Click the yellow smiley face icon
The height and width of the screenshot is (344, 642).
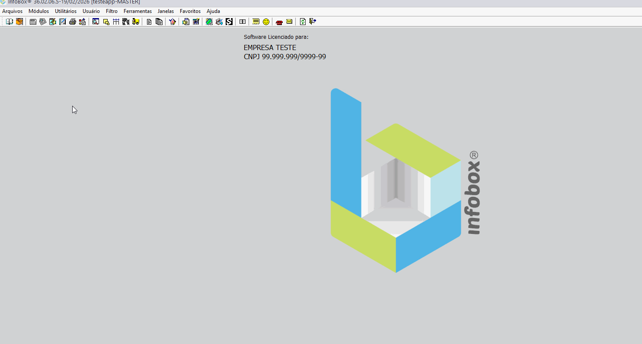[266, 22]
